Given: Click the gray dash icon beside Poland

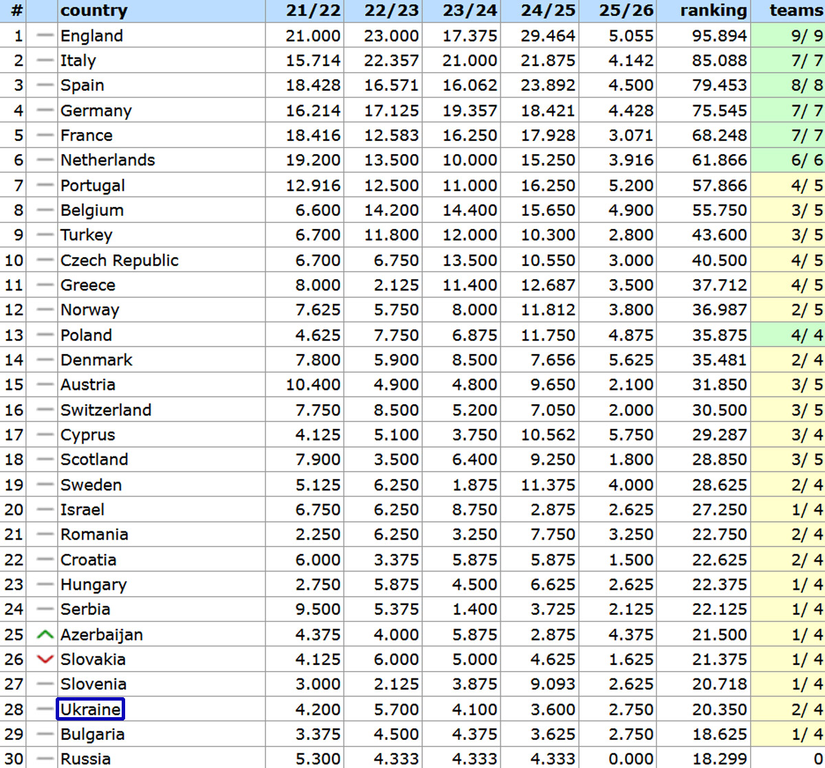Looking at the screenshot, I should (x=45, y=335).
